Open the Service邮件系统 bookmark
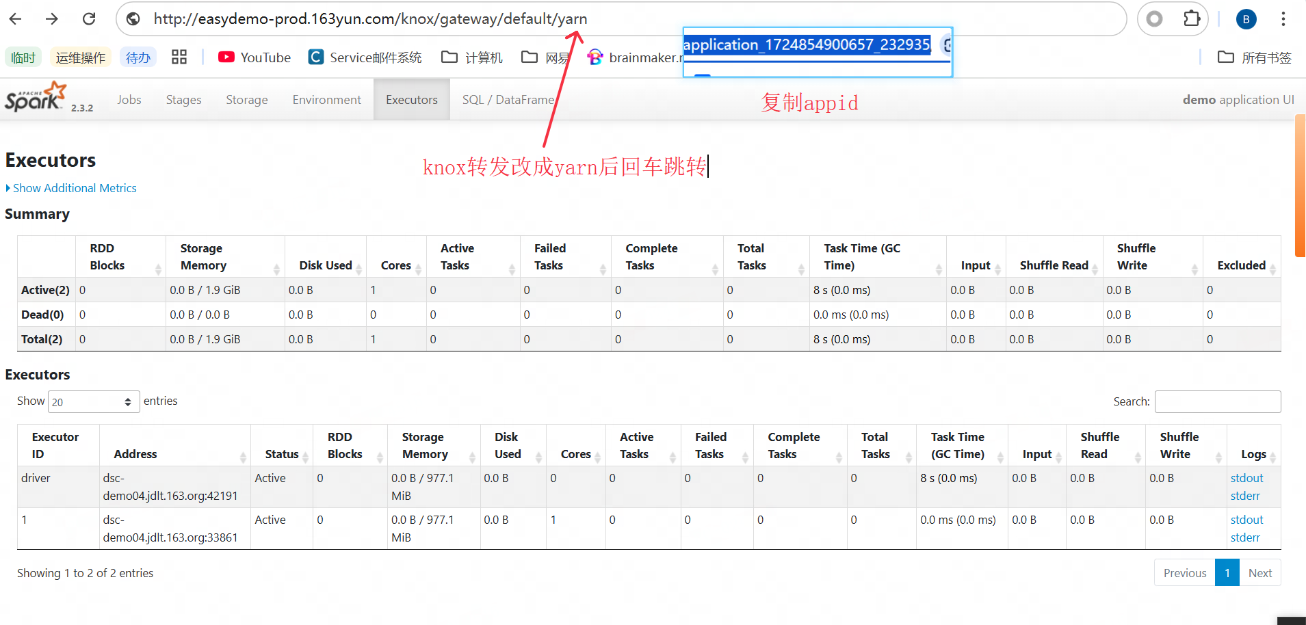The height and width of the screenshot is (625, 1306). [365, 57]
